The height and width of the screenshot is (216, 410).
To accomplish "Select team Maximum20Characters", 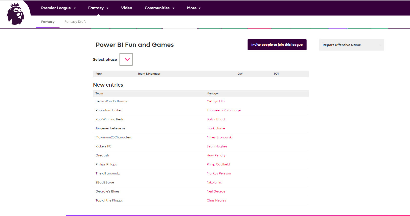I will point(113,137).
